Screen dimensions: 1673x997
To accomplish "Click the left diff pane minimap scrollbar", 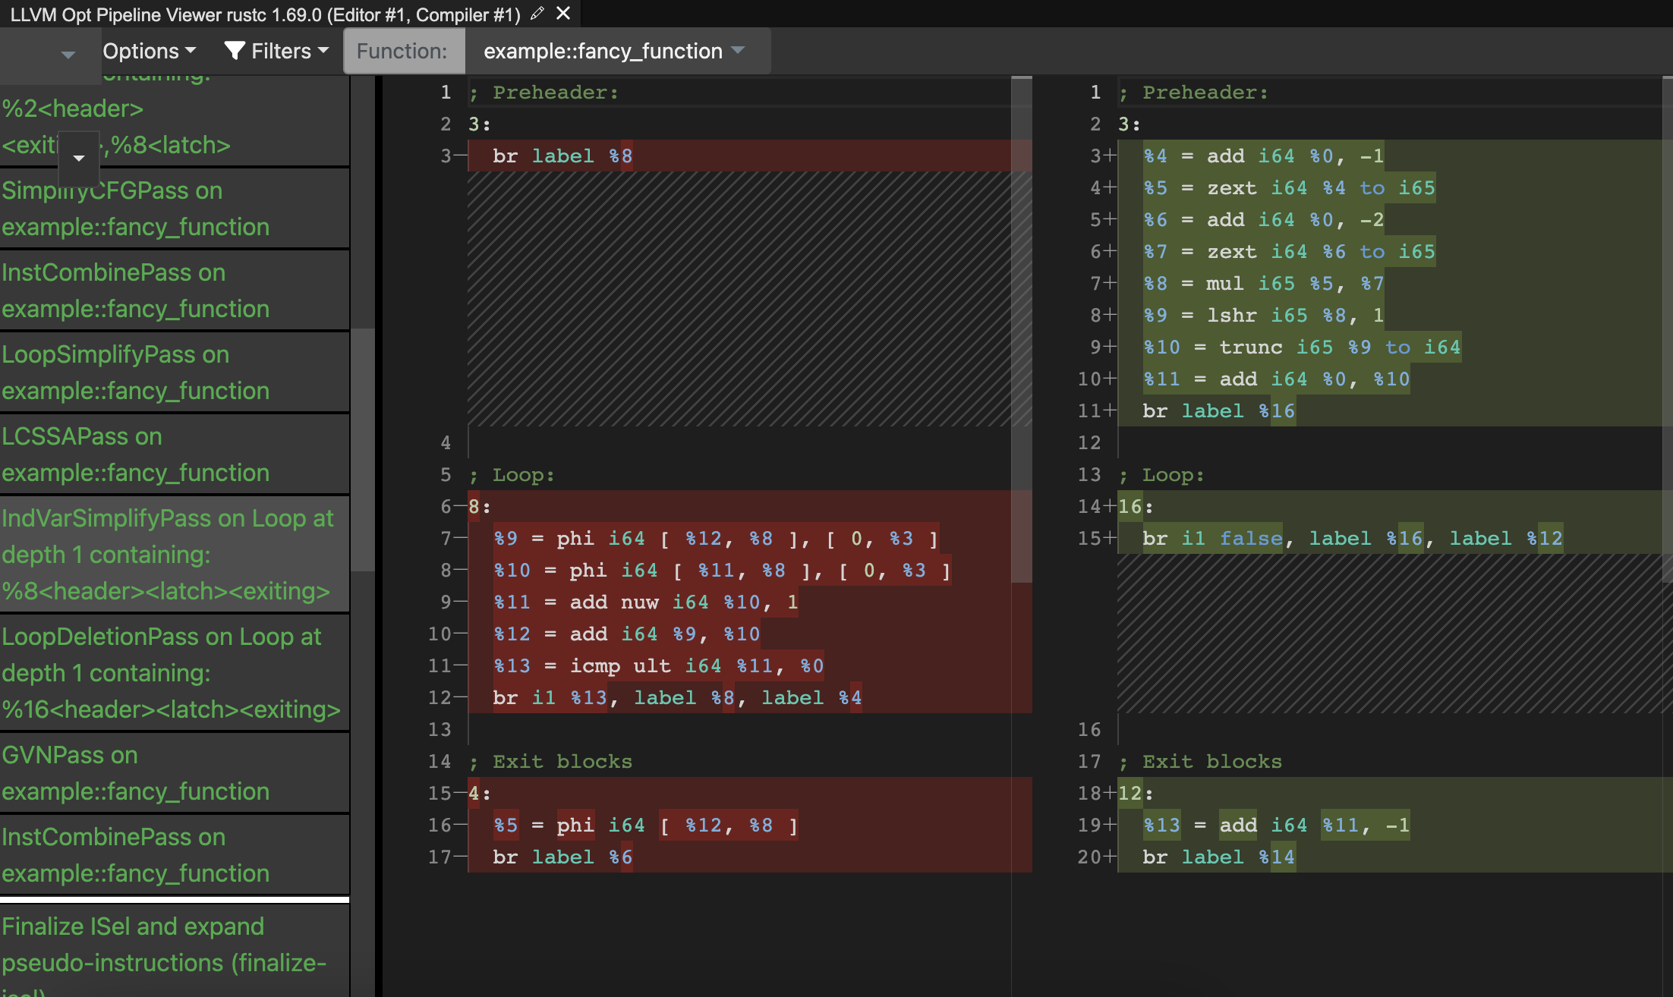I will [x=1021, y=329].
